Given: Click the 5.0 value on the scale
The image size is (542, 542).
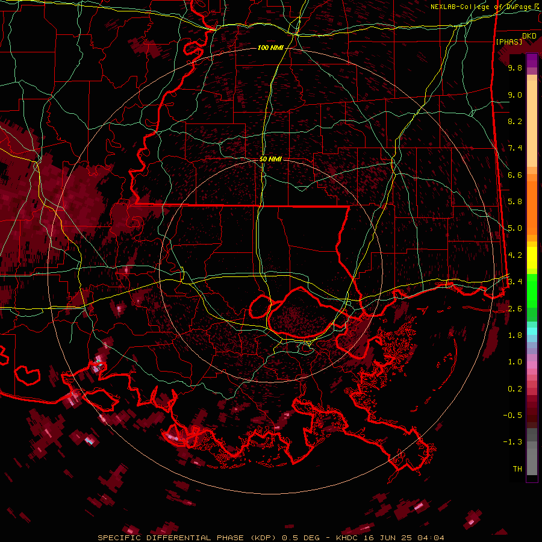Looking at the screenshot, I should [x=515, y=228].
